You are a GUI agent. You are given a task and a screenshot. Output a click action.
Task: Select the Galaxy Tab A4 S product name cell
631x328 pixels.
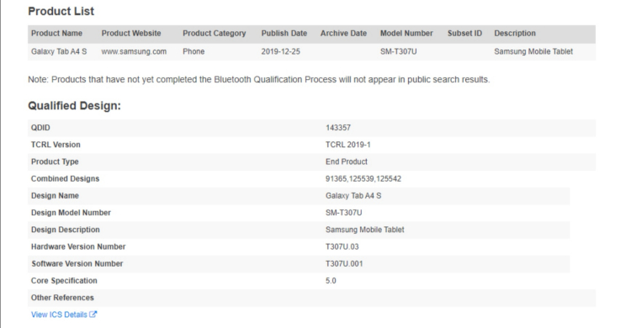pyautogui.click(x=59, y=51)
